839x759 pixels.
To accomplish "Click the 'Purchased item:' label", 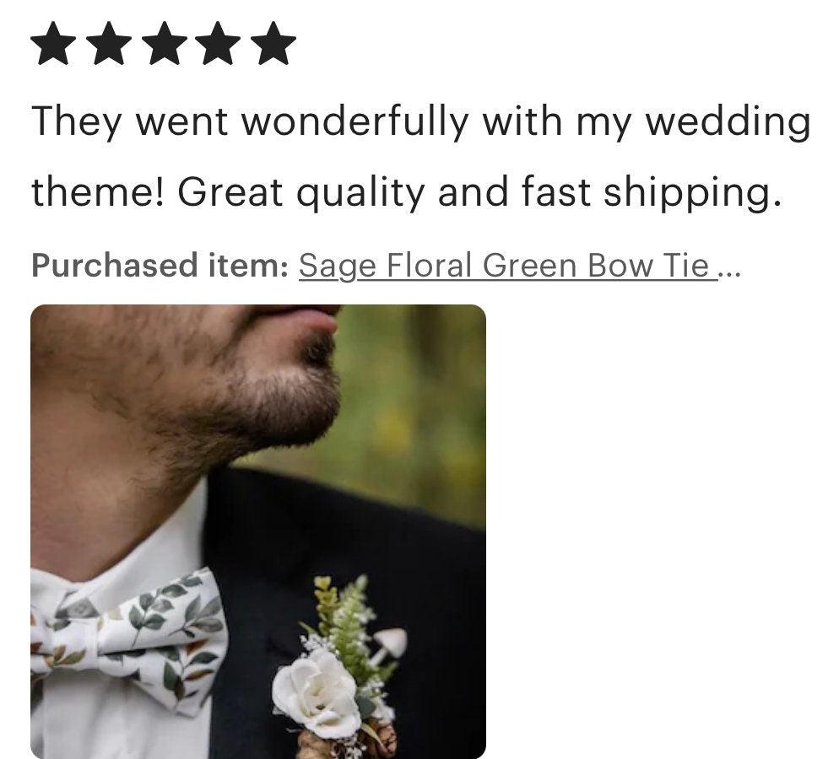I will coord(160,266).
